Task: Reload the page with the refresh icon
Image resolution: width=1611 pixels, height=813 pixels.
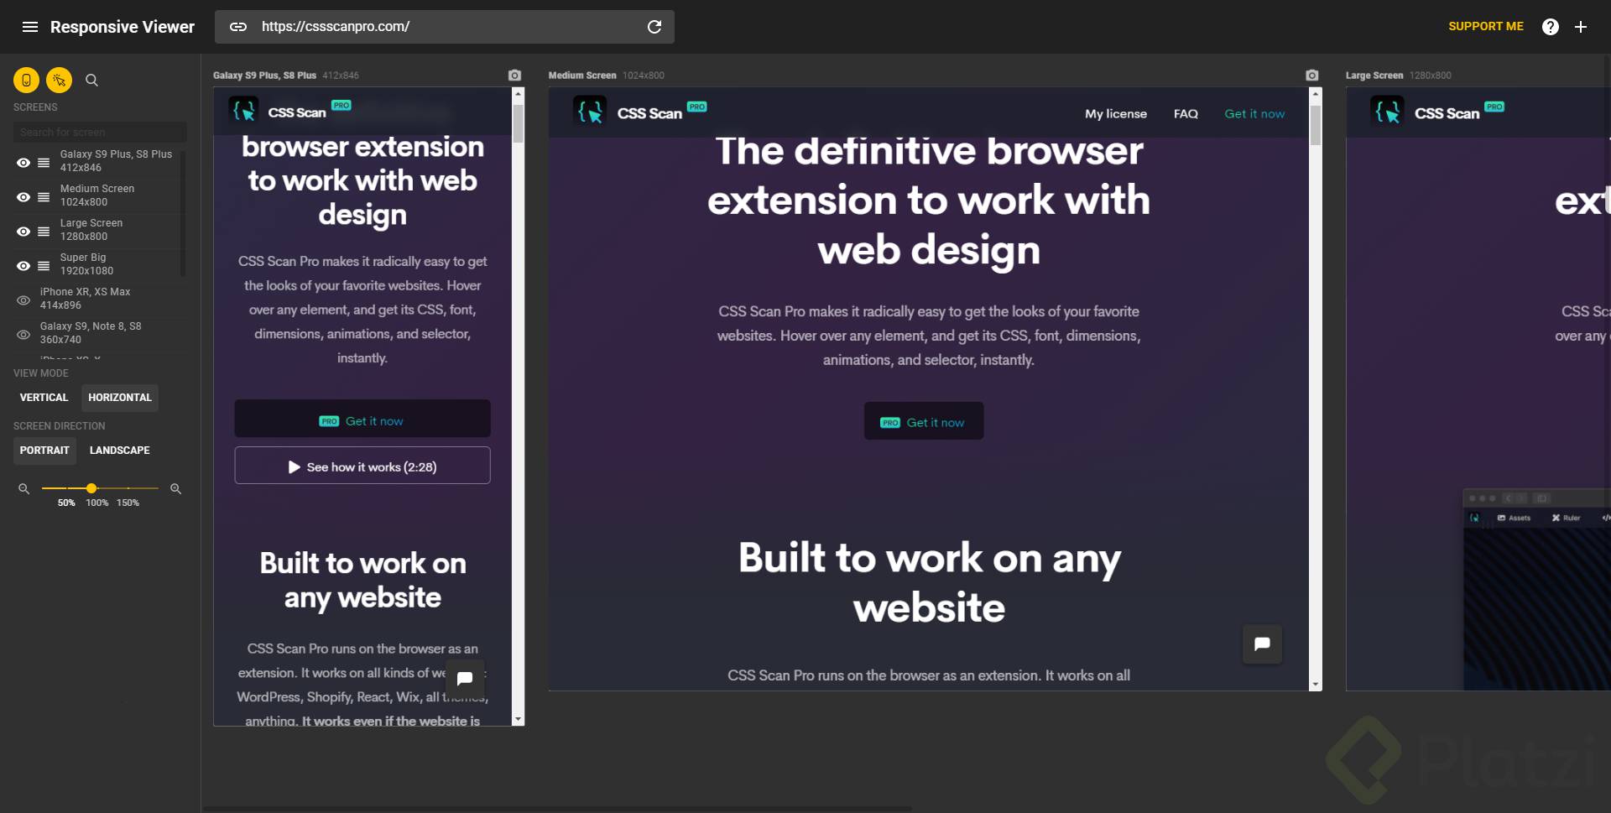Action: click(x=654, y=27)
